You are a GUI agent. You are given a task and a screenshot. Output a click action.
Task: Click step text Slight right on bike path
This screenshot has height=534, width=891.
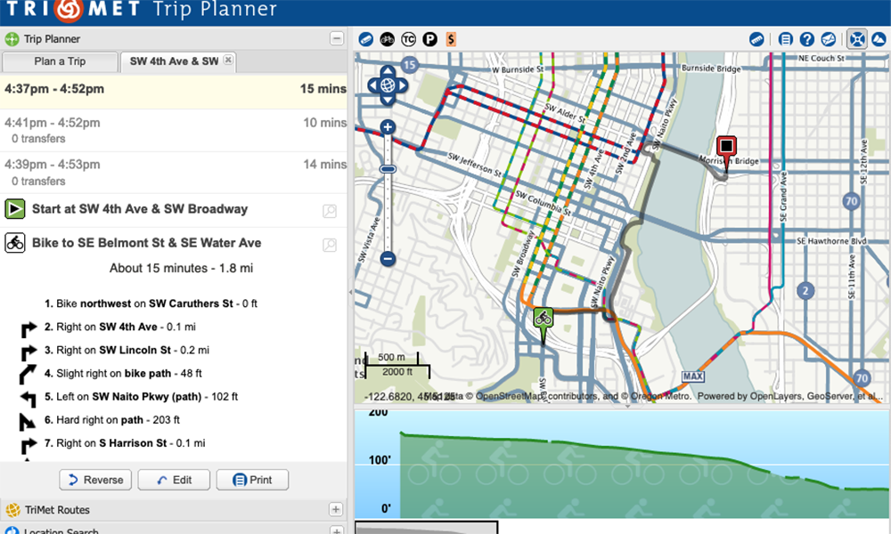(123, 374)
